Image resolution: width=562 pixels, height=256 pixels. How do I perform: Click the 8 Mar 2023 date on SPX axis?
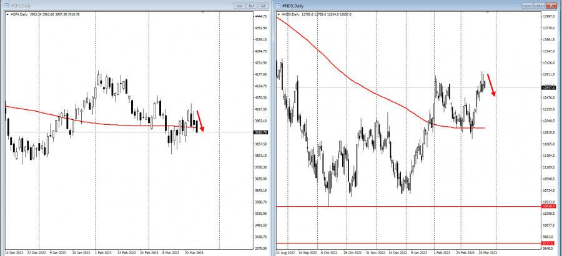click(171, 252)
